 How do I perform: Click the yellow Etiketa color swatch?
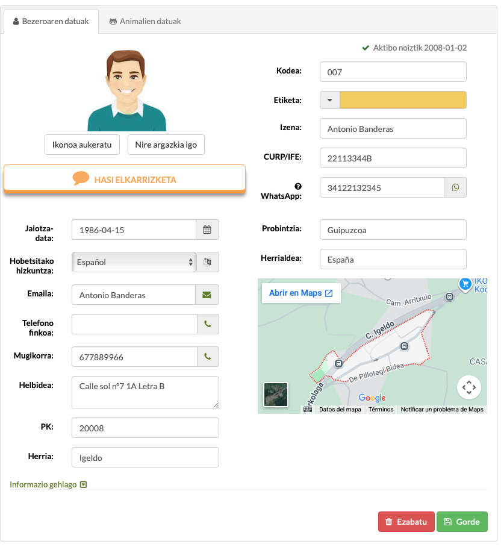click(403, 100)
